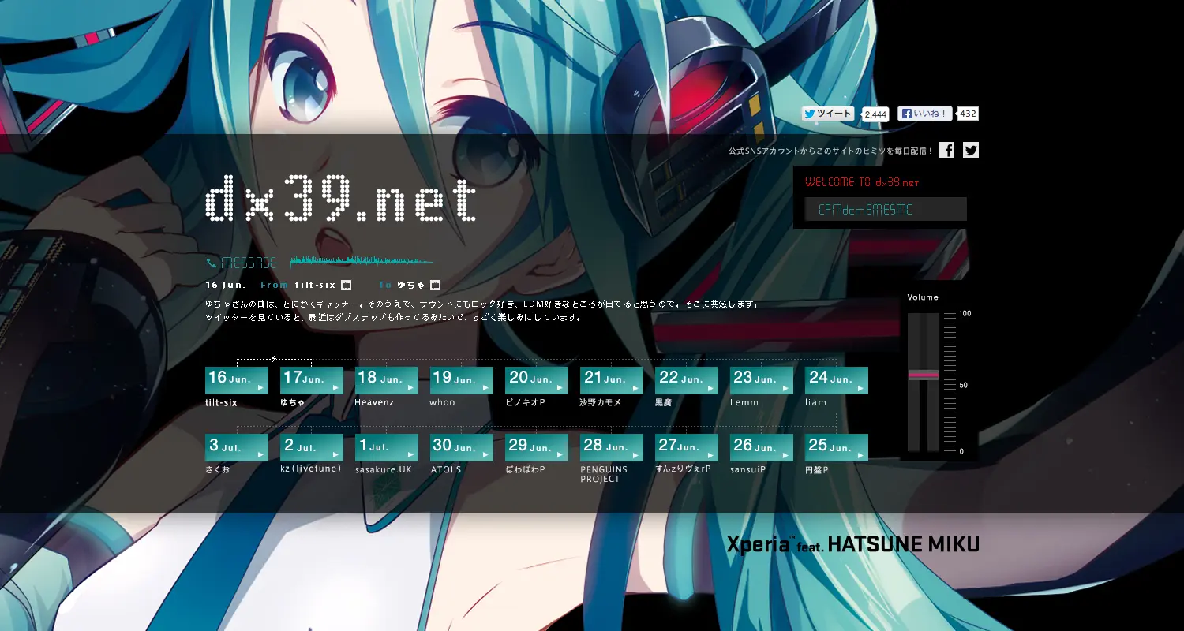The width and height of the screenshot is (1184, 631).
Task: Click the Heavenz artist name
Action: click(x=374, y=402)
